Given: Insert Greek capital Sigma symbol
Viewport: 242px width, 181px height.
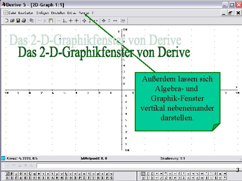Looking at the screenshot, I should (x=84, y=178).
